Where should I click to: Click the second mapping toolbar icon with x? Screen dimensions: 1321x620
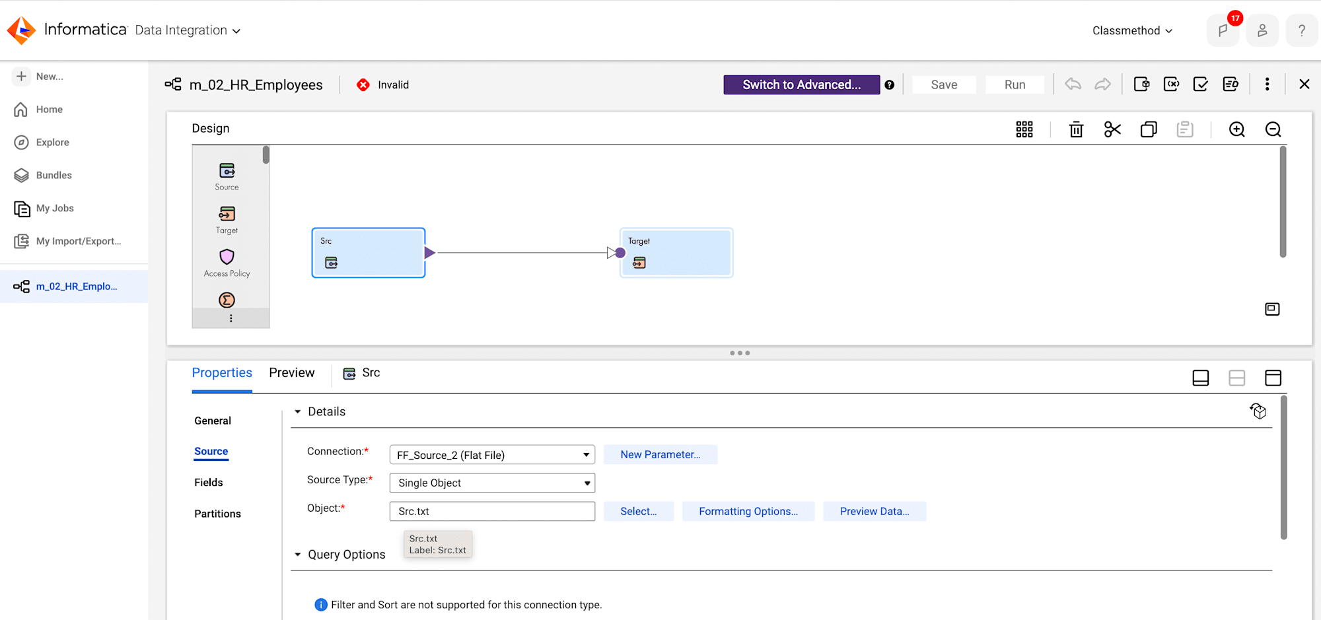click(x=1171, y=85)
